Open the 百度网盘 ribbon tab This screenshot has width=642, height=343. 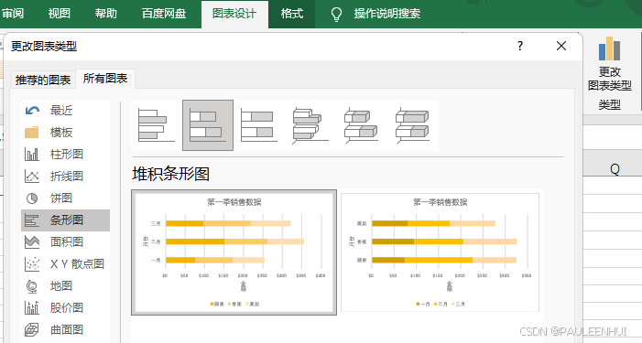click(x=164, y=14)
